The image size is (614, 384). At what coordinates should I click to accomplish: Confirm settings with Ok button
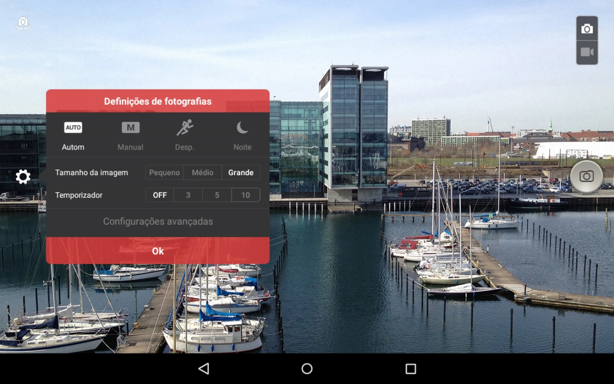[x=158, y=251]
